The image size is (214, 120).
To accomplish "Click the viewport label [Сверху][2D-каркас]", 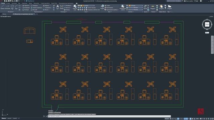I will [6, 17].
